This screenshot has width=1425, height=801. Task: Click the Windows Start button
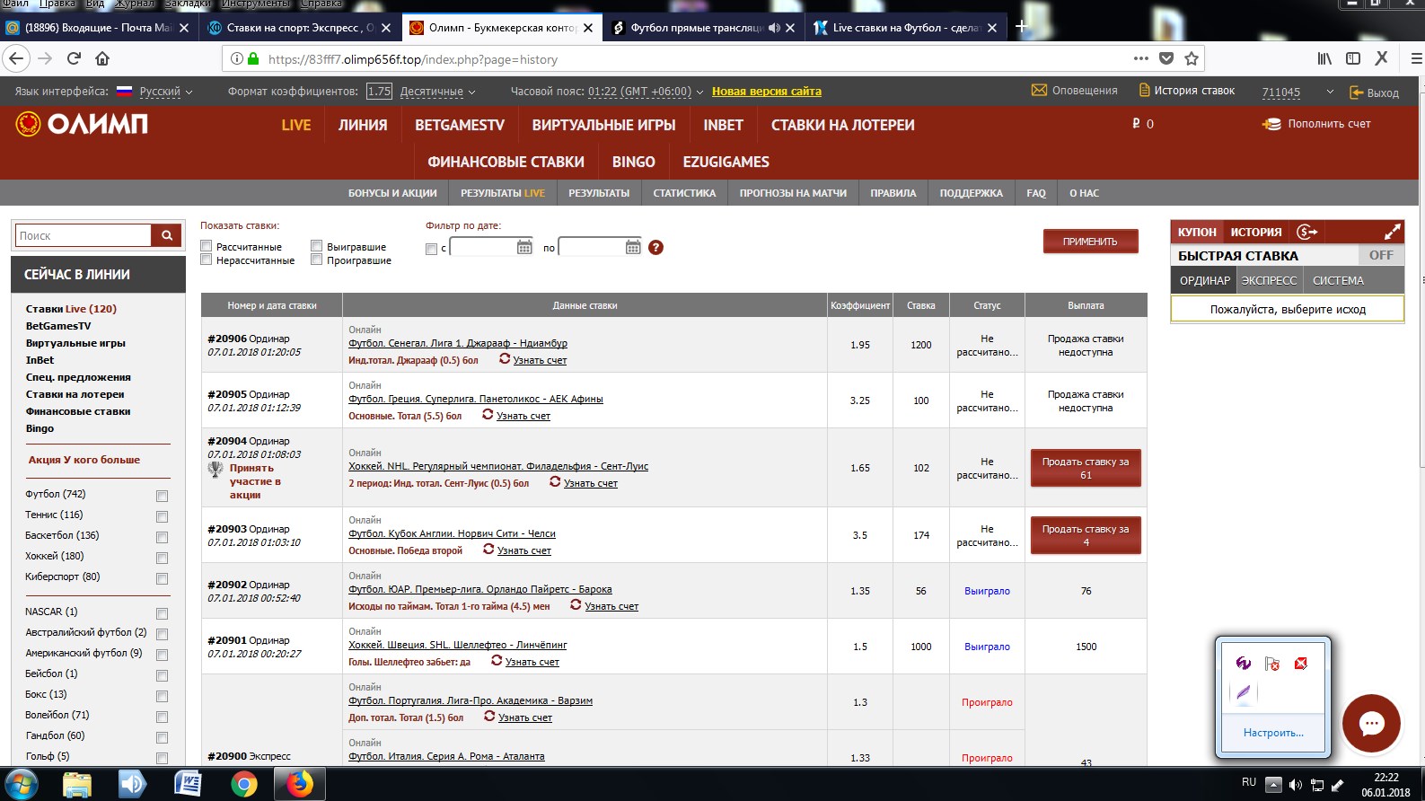pos(21,784)
